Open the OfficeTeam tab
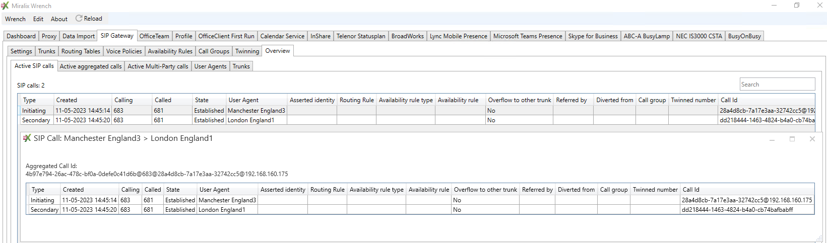This screenshot has height=243, width=827. (154, 36)
